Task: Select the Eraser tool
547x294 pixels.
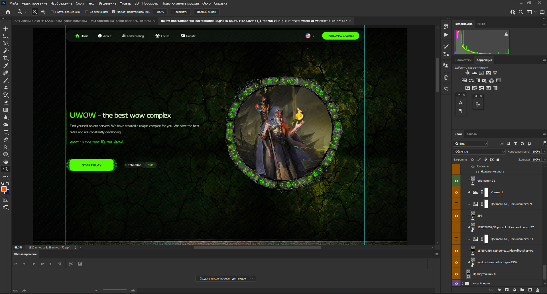Action: 6,102
